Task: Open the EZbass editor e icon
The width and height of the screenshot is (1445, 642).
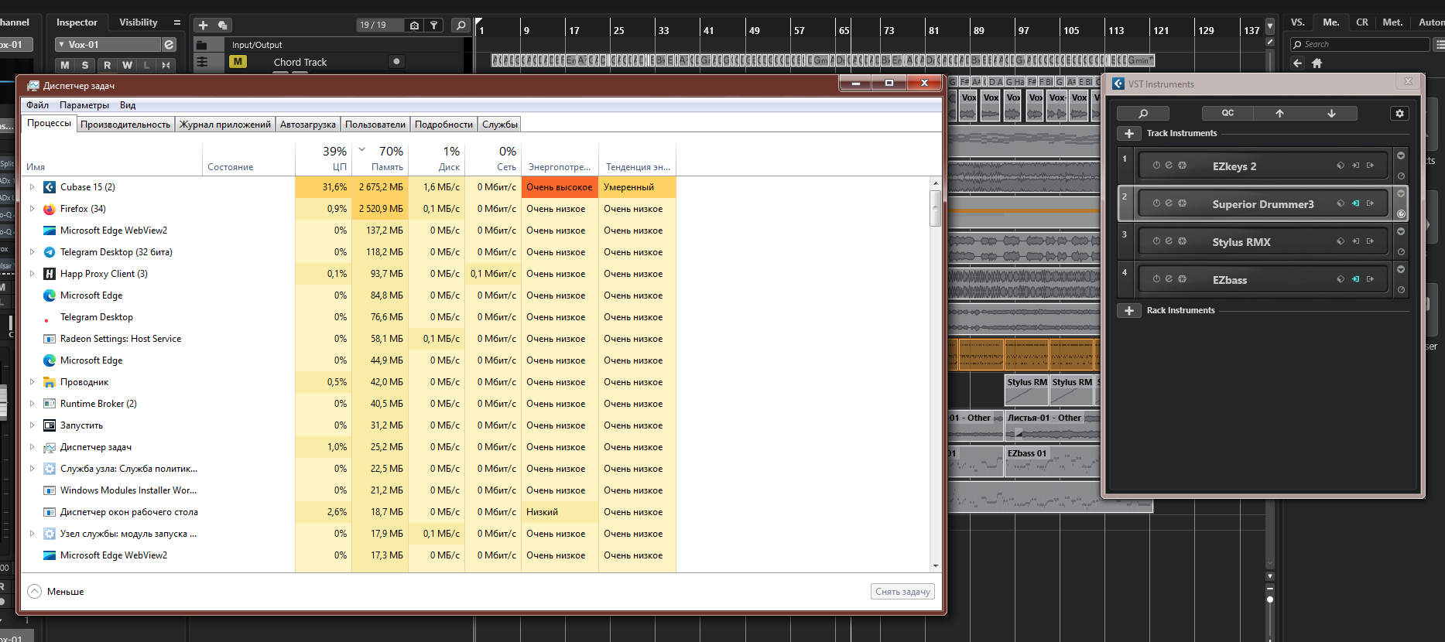Action: click(x=1169, y=279)
